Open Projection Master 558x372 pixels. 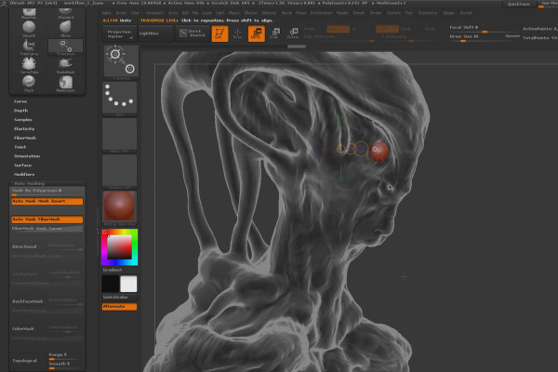tap(119, 33)
